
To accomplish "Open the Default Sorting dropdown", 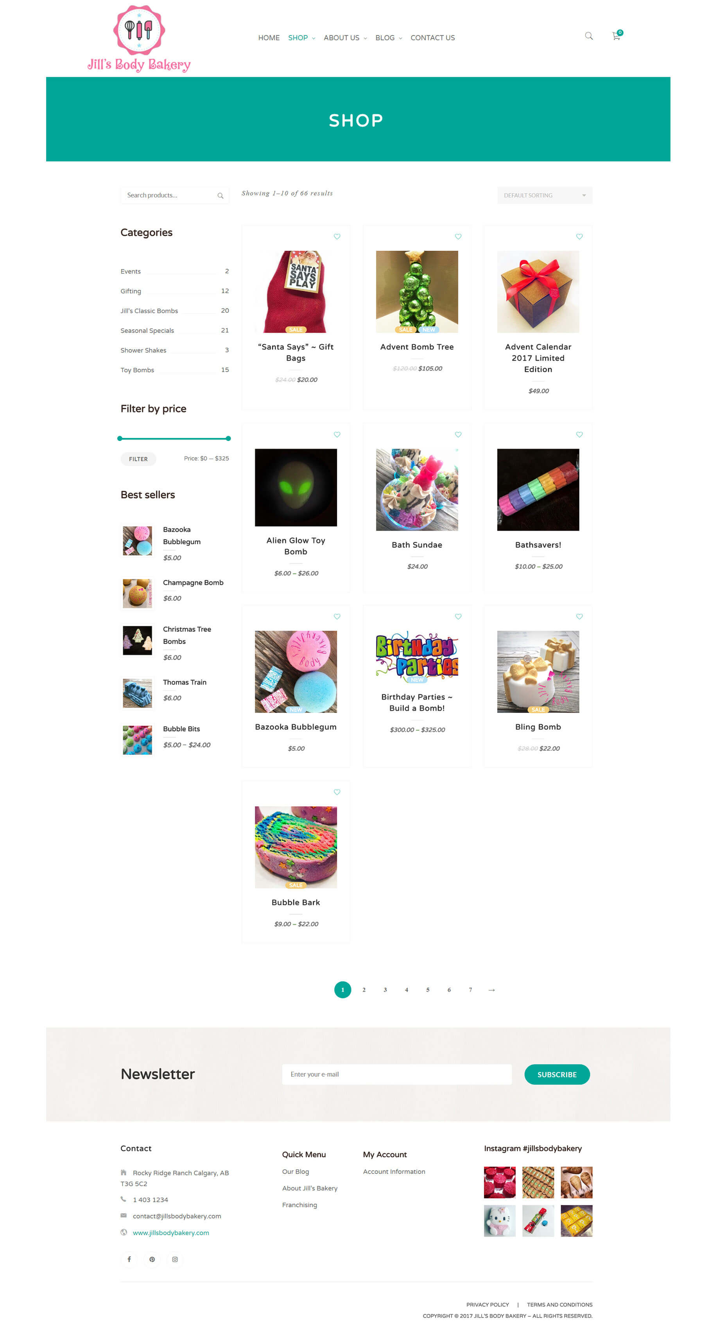I will (x=544, y=195).
